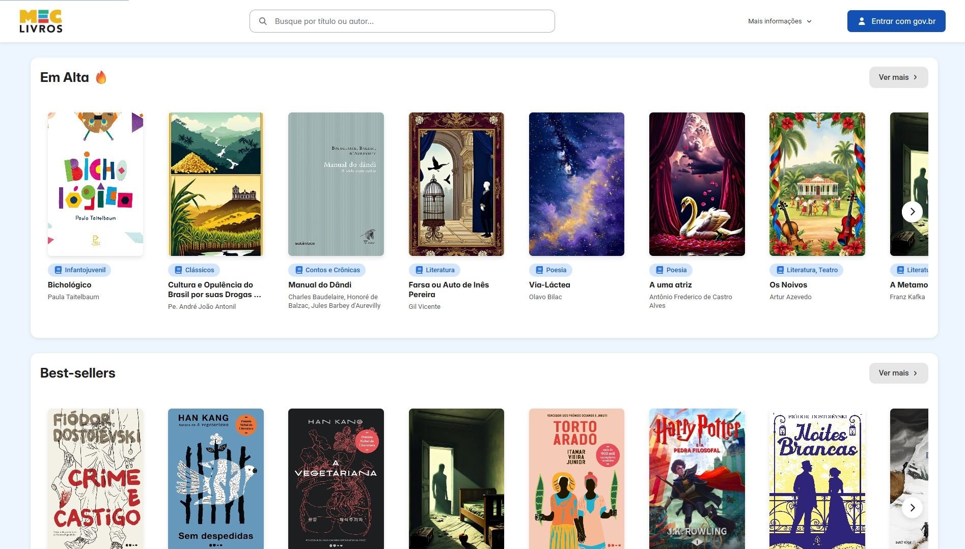Select the Contos e Crônicas tag
Screen dimensions: 965x549
click(x=327, y=270)
